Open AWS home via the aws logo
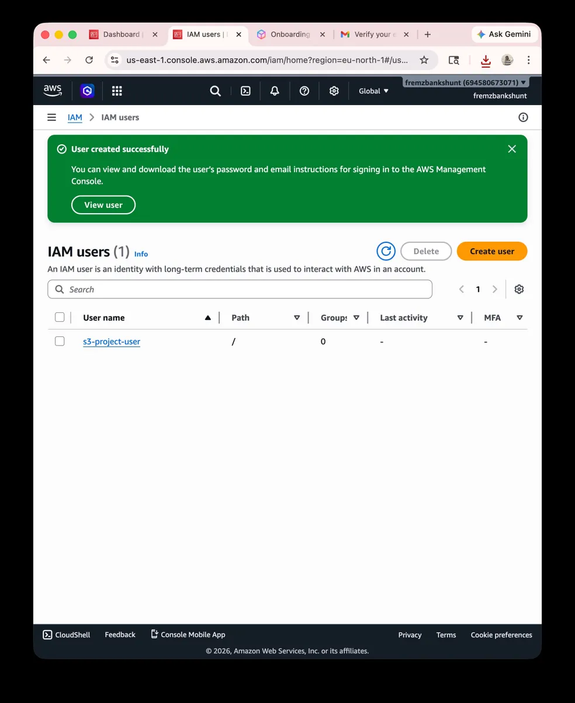 click(53, 91)
